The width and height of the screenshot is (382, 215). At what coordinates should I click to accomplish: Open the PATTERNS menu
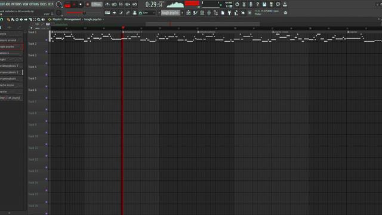pyautogui.click(x=16, y=4)
